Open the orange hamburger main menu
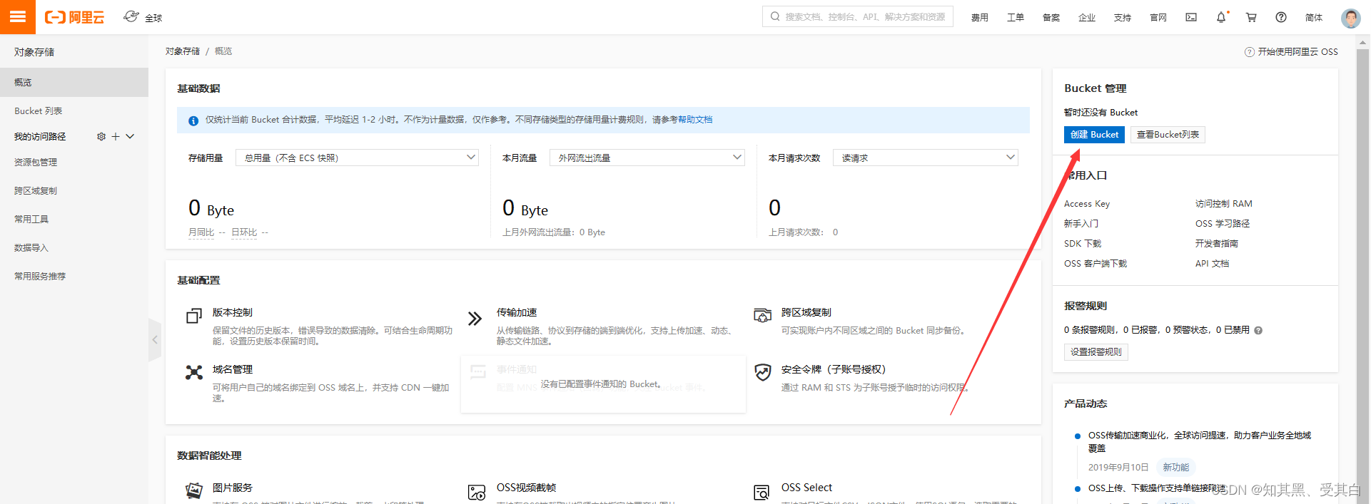Image resolution: width=1371 pixels, height=504 pixels. (18, 17)
